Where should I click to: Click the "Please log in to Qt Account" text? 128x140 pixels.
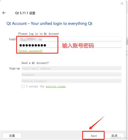39,34
